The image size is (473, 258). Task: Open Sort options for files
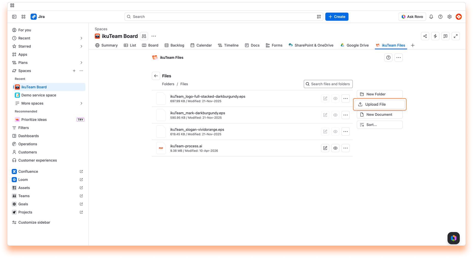(x=380, y=125)
